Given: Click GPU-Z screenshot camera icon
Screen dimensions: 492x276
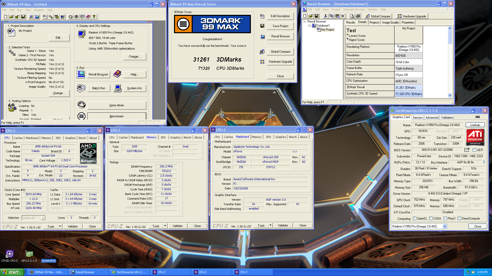Looking at the screenshot, I should pyautogui.click(x=478, y=117).
